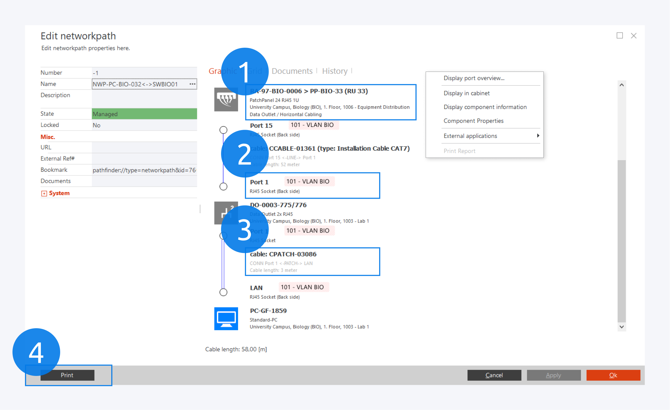Expand the System property group
The width and height of the screenshot is (670, 410).
pos(44,193)
